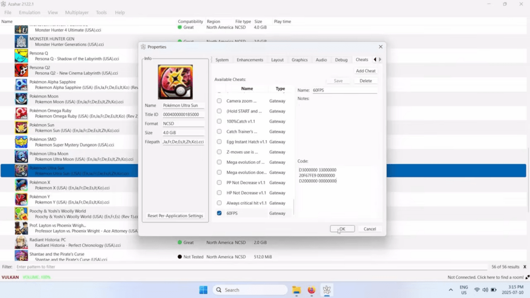Open the Debug tab
Image resolution: width=530 pixels, height=298 pixels.
[341, 60]
